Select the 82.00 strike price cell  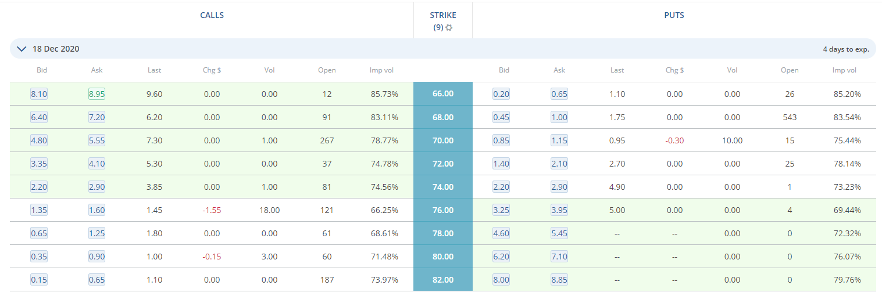443,280
